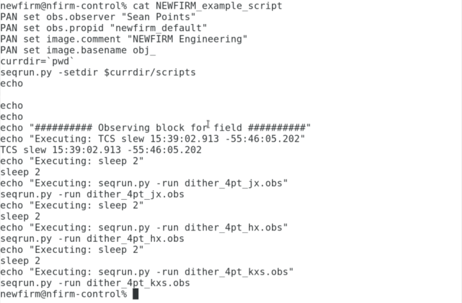
Task: Click the first standalone echo line
Action: (x=11, y=83)
